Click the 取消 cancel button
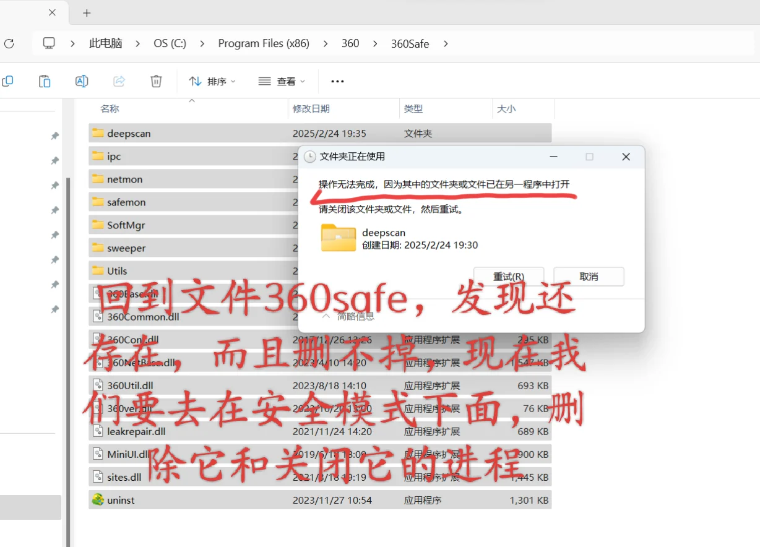The width and height of the screenshot is (760, 547). pyautogui.click(x=588, y=276)
